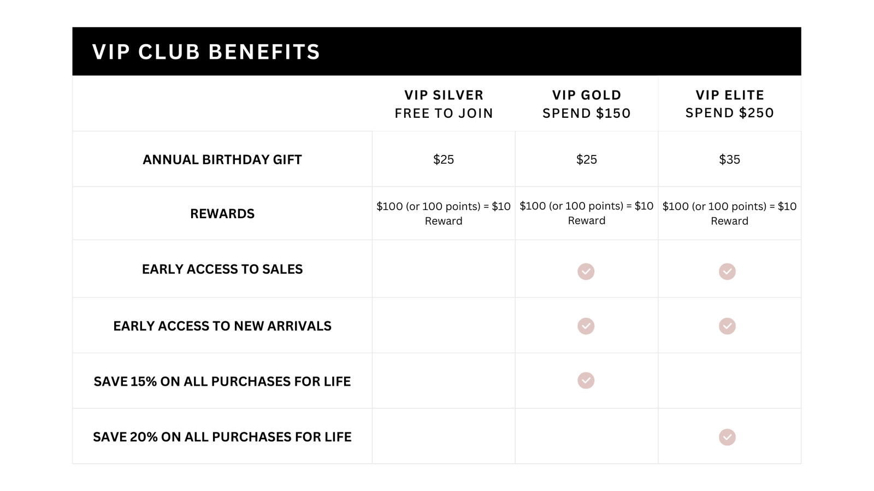The width and height of the screenshot is (874, 491).
Task: Click the EARLY ACCESS TO SALES label
Action: point(222,269)
